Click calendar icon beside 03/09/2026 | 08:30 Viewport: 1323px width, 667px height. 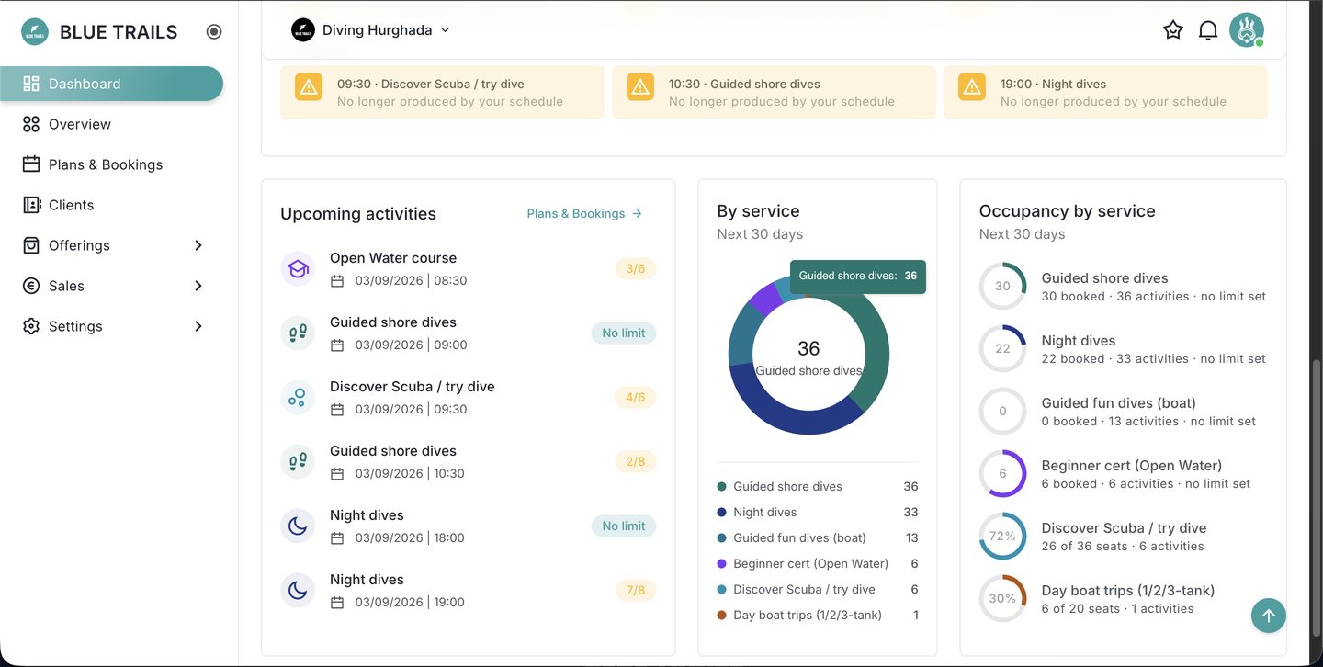[337, 281]
